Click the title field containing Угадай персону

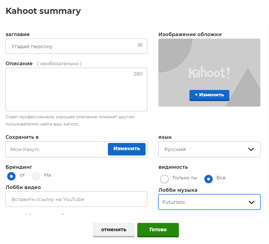pyautogui.click(x=76, y=46)
